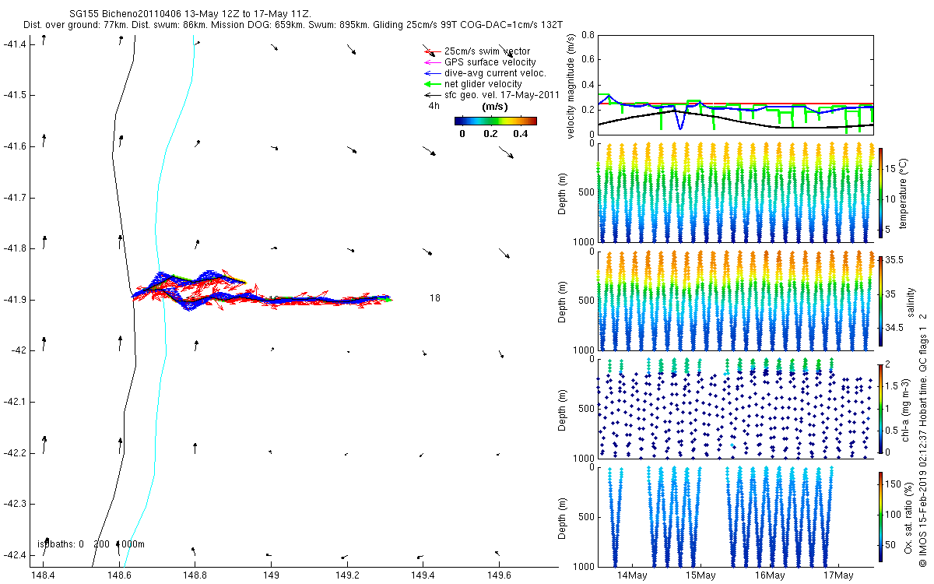Select the 'sfc geo. vel. 17-May-2011' legend label
The width and height of the screenshot is (934, 584).
pos(501,95)
